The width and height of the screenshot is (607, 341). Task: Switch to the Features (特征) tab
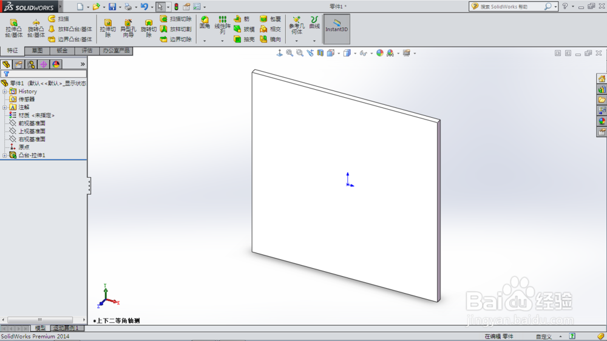pyautogui.click(x=12, y=50)
